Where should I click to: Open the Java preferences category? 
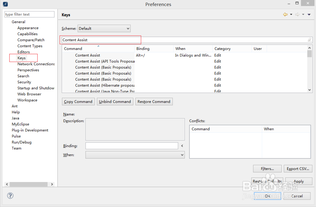[x=15, y=118]
